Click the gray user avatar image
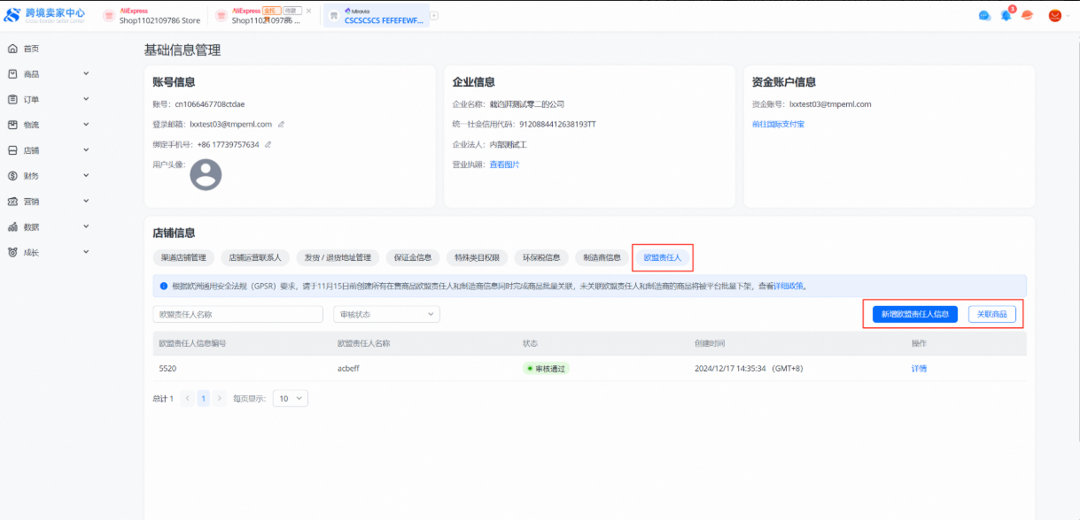The height and width of the screenshot is (520, 1080). pos(206,175)
